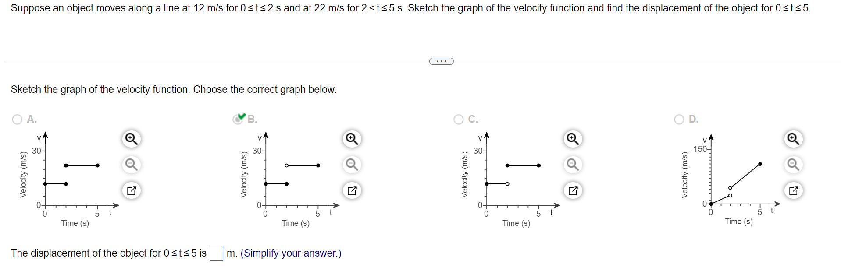Viewport: 841px width, 271px height.
Task: Click graph B velocity plot thumbnail
Action: pos(289,179)
